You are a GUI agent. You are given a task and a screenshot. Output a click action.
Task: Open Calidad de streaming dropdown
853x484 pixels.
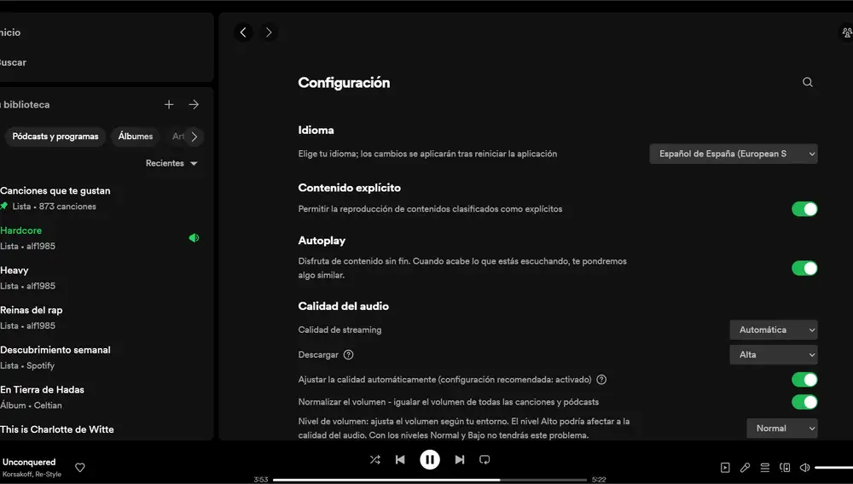[x=773, y=329]
